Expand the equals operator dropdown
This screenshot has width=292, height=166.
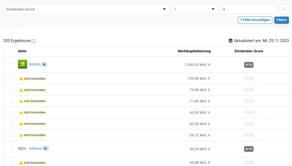point(194,9)
